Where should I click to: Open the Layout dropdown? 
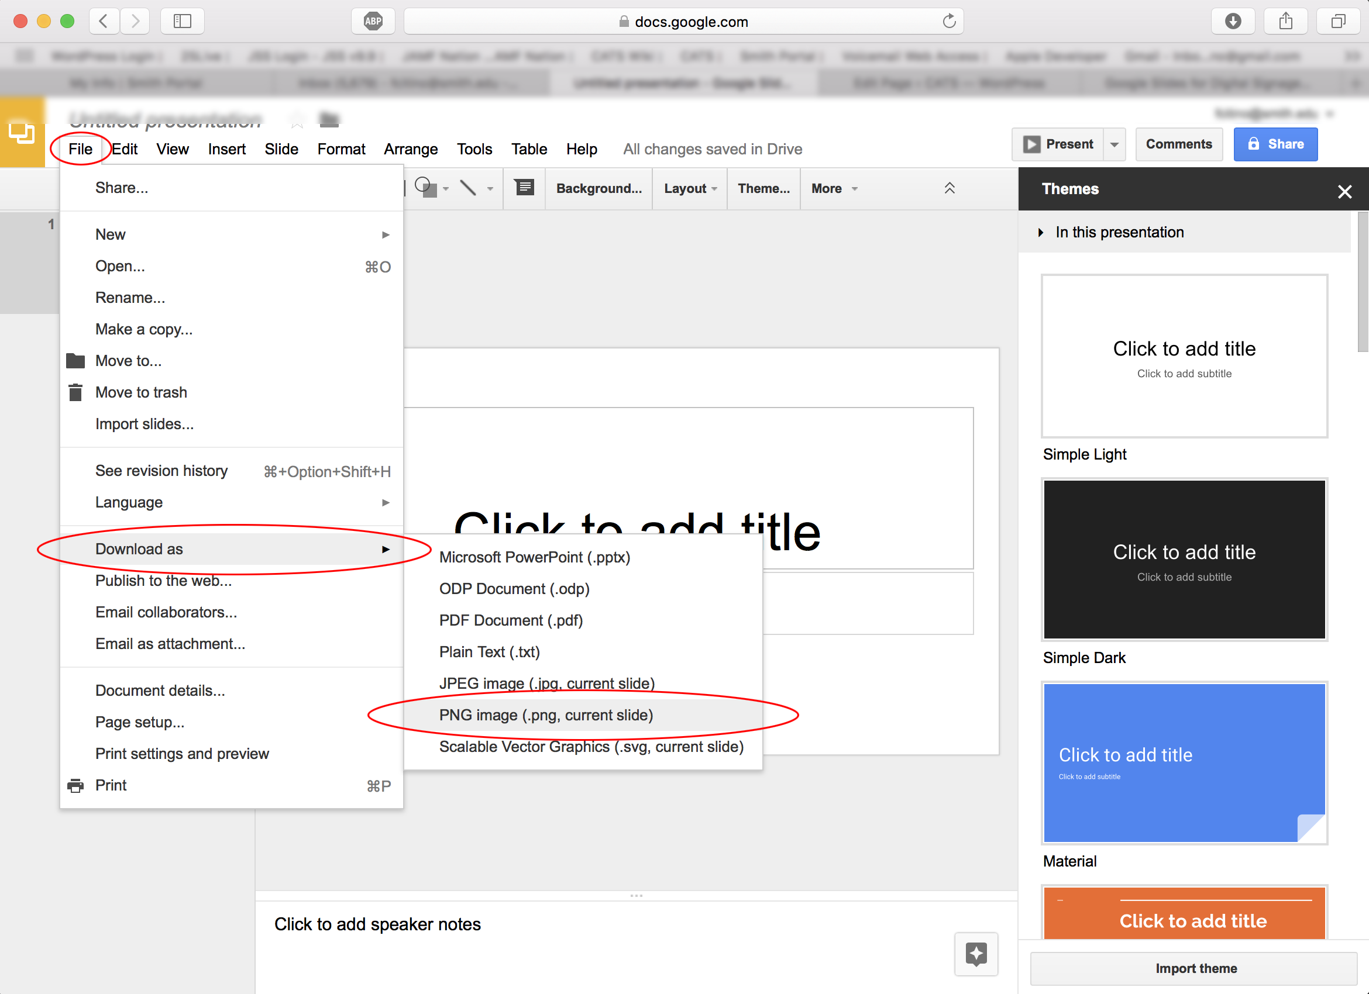pyautogui.click(x=690, y=189)
